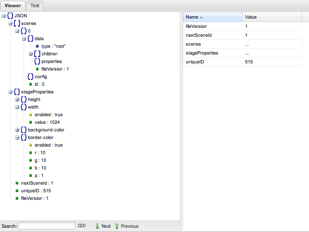The height and width of the screenshot is (232, 309).
Task: Select the type : "root" tree item
Action: pyautogui.click(x=53, y=46)
